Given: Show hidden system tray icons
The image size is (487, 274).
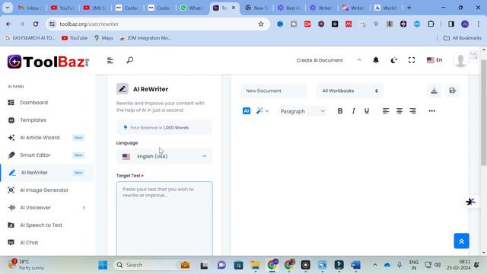Looking at the screenshot, I should click(x=375, y=265).
